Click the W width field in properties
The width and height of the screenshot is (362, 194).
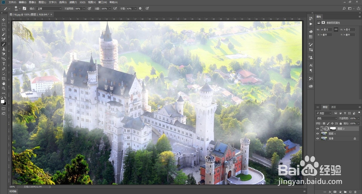(x=326, y=29)
